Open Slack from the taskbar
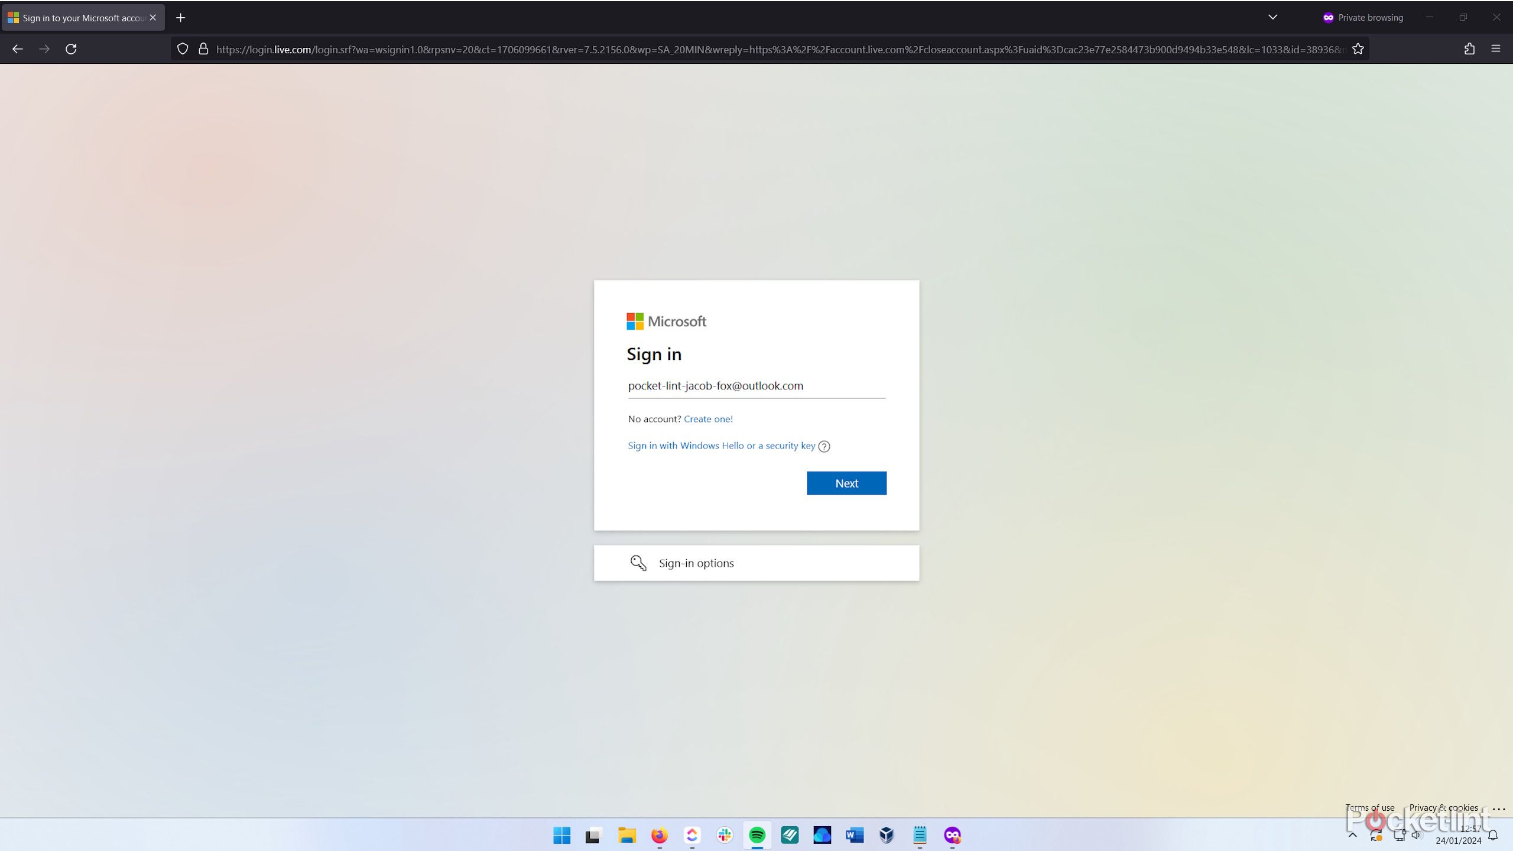Viewport: 1513px width, 851px height. [x=724, y=835]
